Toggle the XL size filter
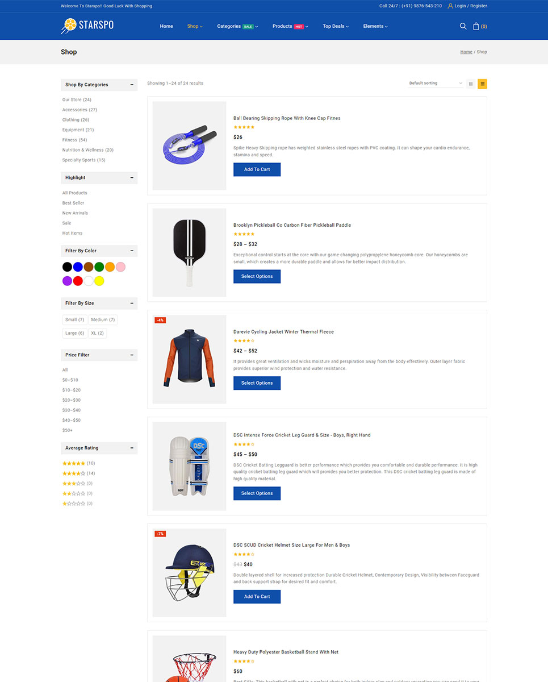 97,333
